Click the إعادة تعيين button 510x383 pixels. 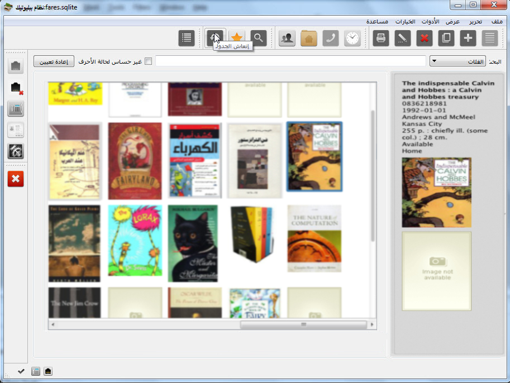pos(54,61)
